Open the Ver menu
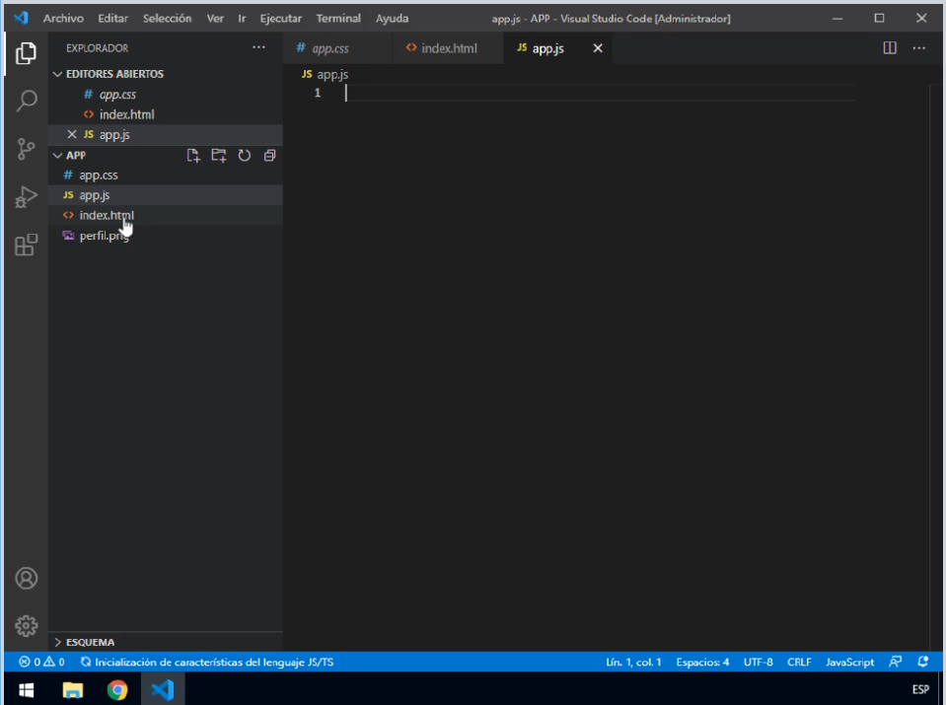Viewport: 946px width, 705px height. (x=215, y=18)
